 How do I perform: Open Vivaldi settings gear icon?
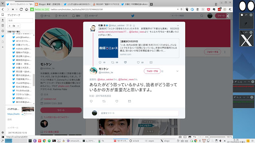click(x=3, y=132)
